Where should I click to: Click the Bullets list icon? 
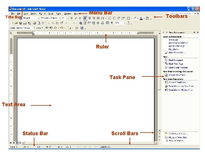point(114,18)
